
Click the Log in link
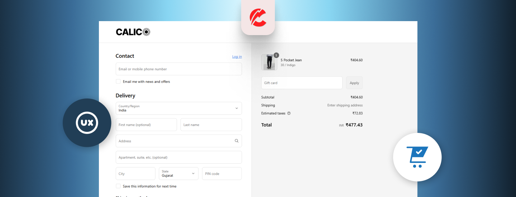click(x=237, y=57)
